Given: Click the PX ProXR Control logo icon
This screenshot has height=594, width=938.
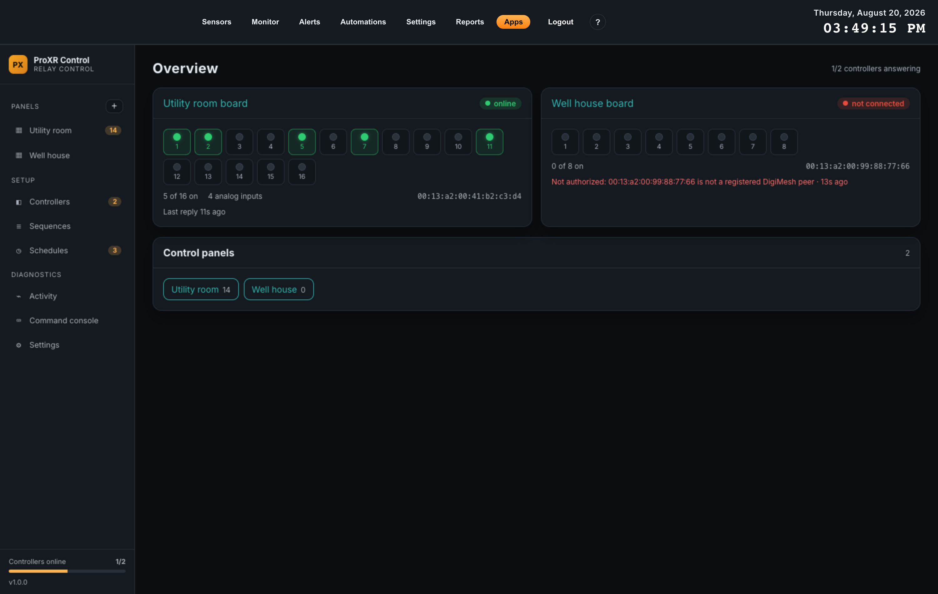Looking at the screenshot, I should tap(18, 64).
